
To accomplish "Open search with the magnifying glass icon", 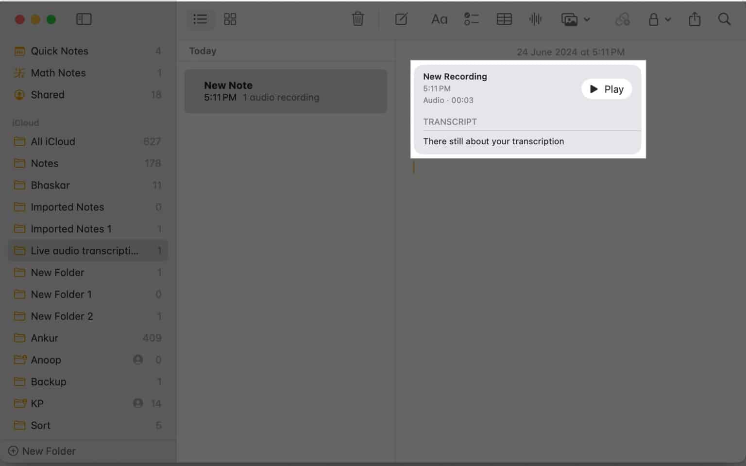I will click(x=724, y=19).
